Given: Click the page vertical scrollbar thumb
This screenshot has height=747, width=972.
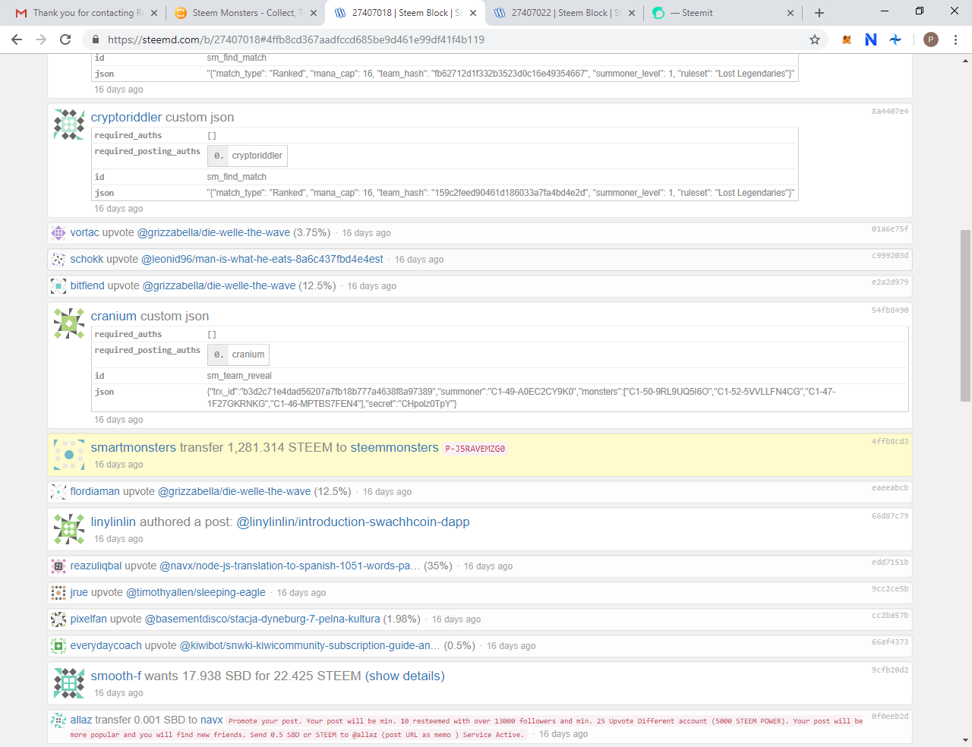Looking at the screenshot, I should (x=965, y=315).
